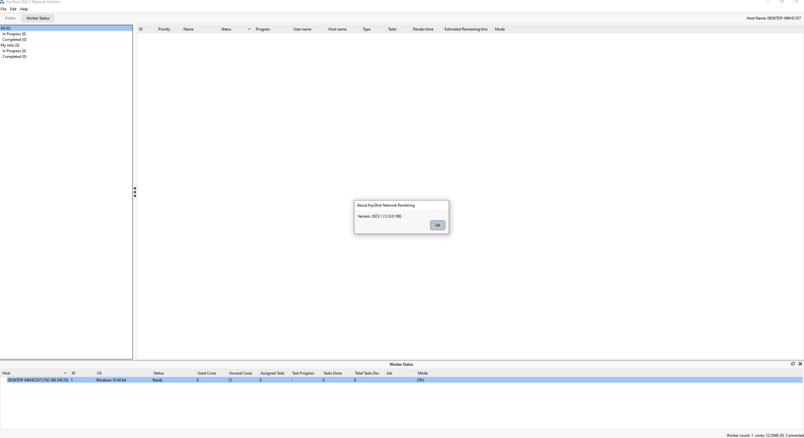Click the panel splitter handle dots

pos(135,192)
